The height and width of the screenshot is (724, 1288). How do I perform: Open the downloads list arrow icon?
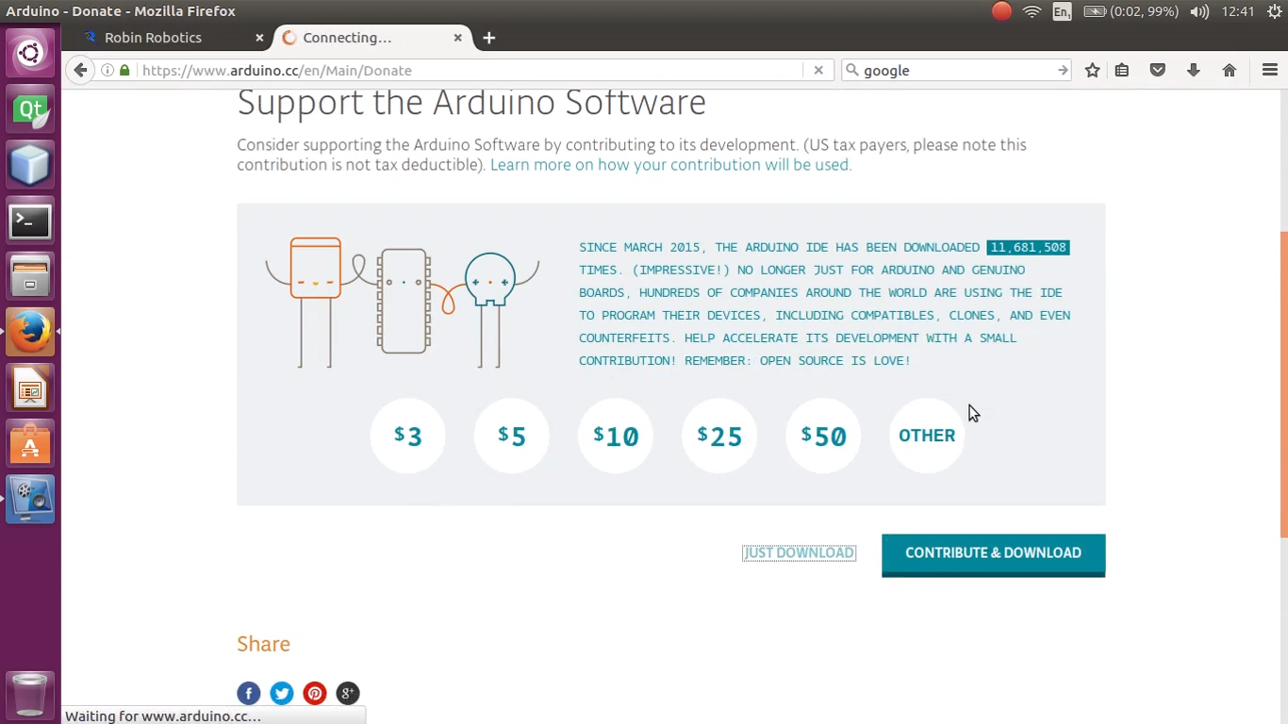click(1193, 70)
